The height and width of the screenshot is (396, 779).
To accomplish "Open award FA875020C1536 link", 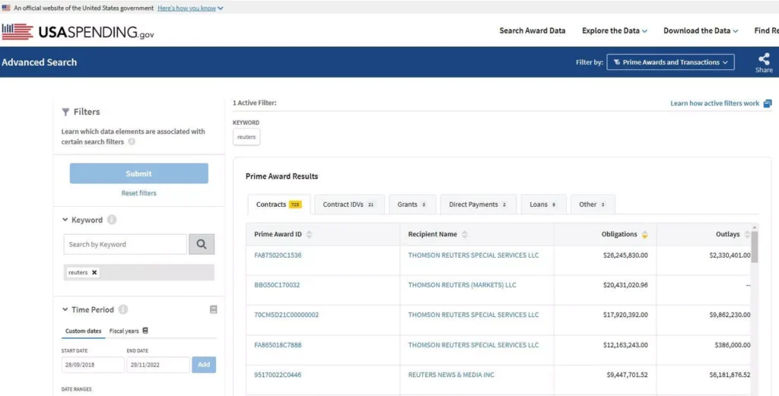I will click(278, 255).
